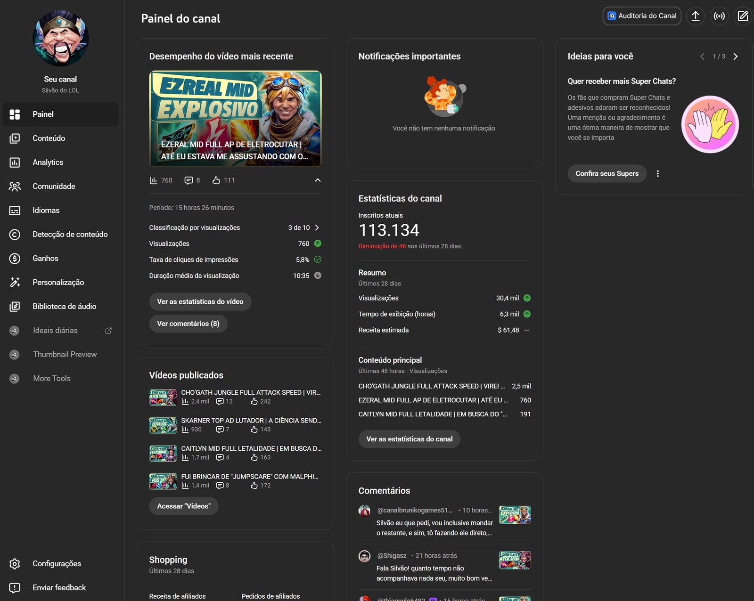This screenshot has height=601, width=754.
Task: Go to next idea card
Action: point(736,57)
